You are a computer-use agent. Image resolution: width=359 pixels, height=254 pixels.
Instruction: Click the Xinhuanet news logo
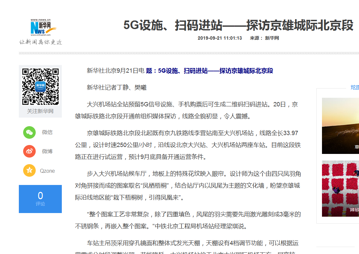click(x=43, y=27)
